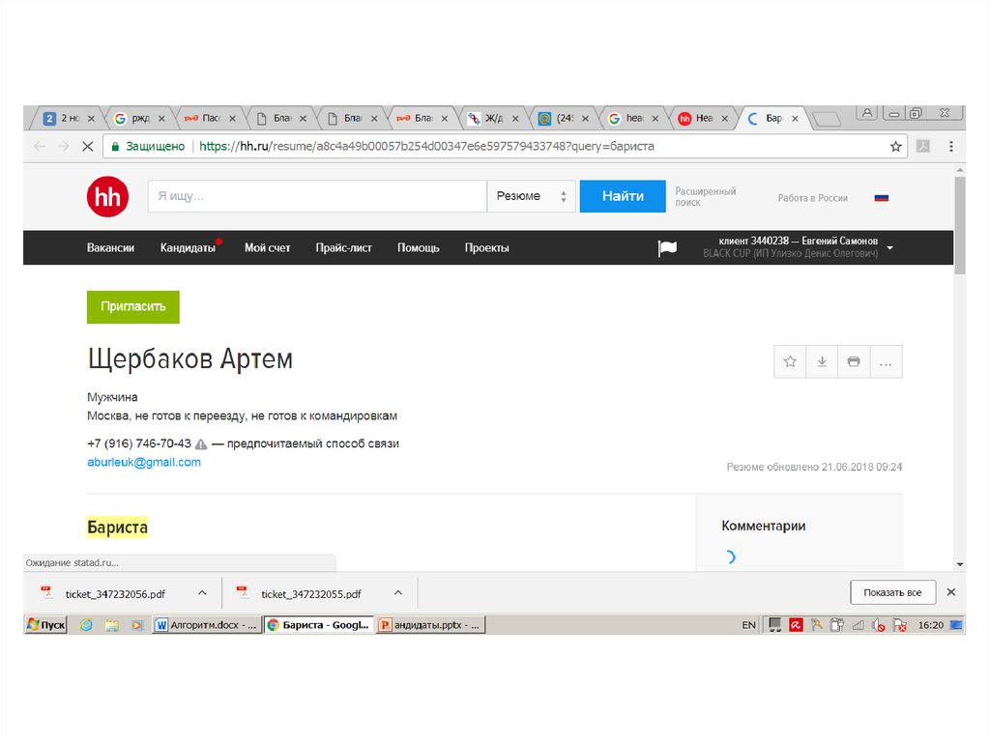The width and height of the screenshot is (990, 741).
Task: Bookmark page with address bar star
Action: (896, 147)
